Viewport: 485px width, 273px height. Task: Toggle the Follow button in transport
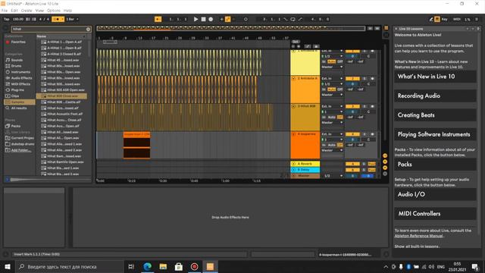(158, 19)
